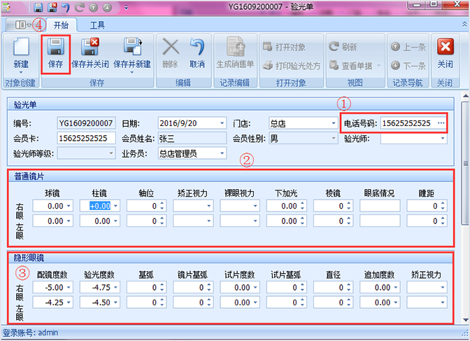
Task: Open right eye 裸眼视力 dropdown
Action: pyautogui.click(x=255, y=206)
